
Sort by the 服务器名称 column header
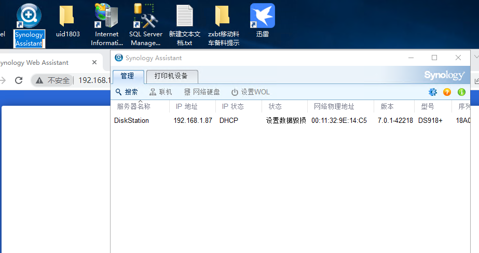point(134,106)
